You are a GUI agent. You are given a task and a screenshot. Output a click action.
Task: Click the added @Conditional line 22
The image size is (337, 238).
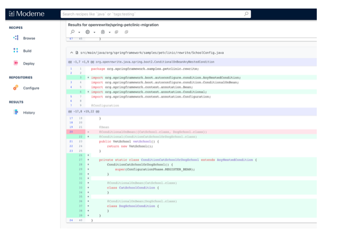click(191, 137)
